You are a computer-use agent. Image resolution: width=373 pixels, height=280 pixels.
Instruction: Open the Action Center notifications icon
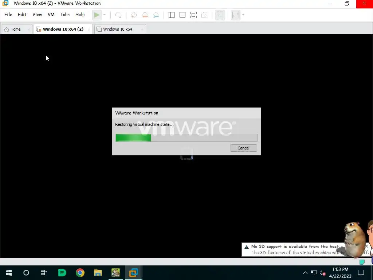click(361, 273)
